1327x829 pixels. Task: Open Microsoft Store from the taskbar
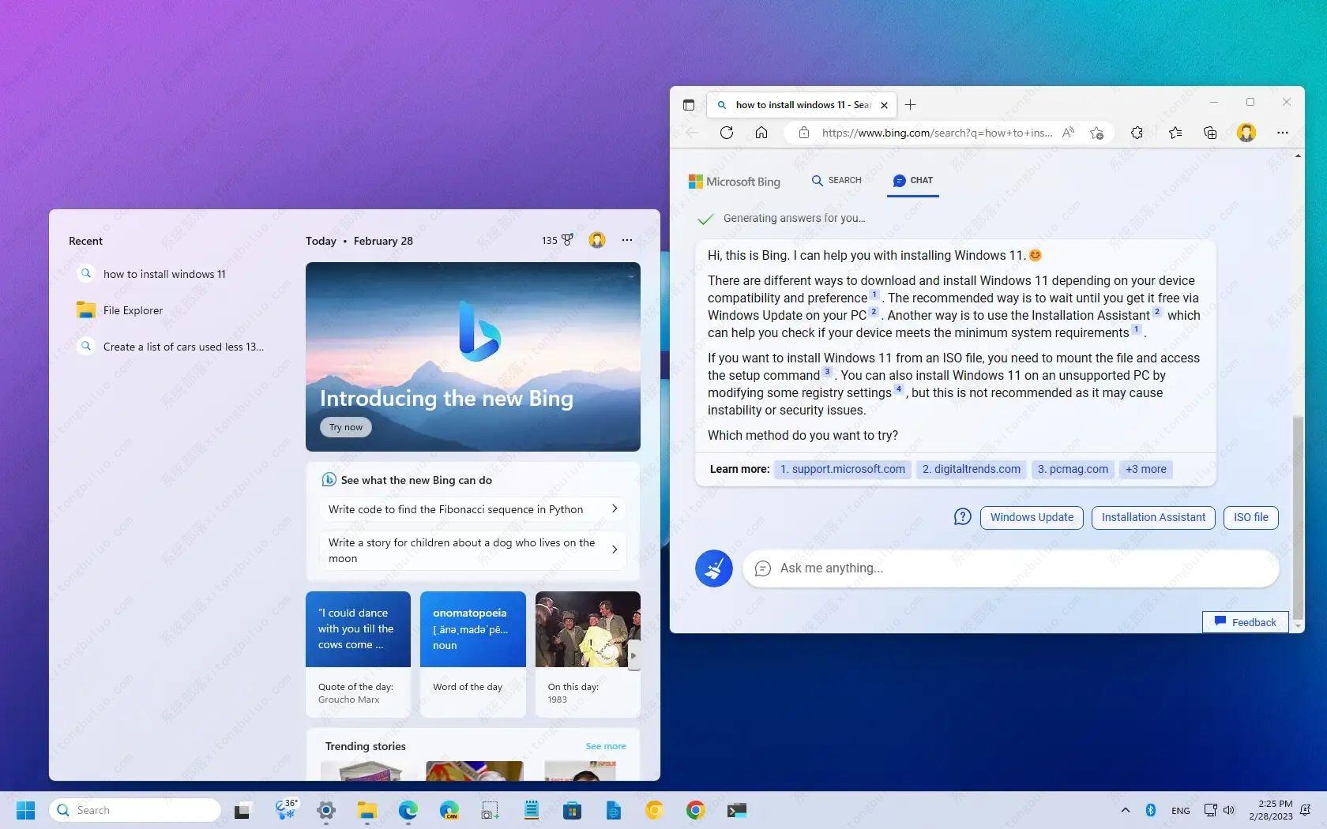[x=572, y=809]
